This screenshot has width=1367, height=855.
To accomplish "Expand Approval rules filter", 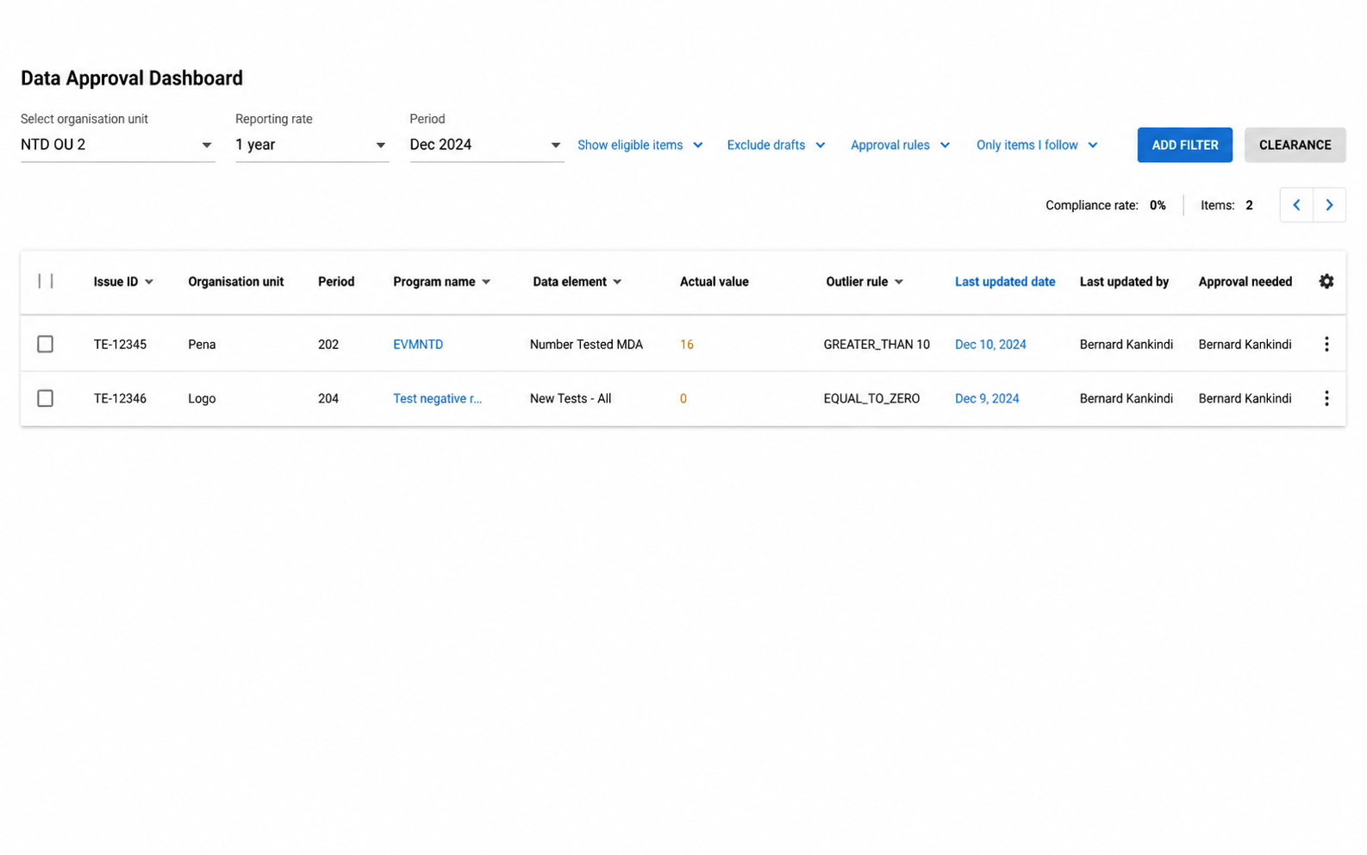I will (x=899, y=145).
